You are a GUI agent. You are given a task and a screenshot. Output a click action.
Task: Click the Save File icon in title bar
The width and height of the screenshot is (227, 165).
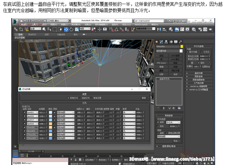[29, 21]
